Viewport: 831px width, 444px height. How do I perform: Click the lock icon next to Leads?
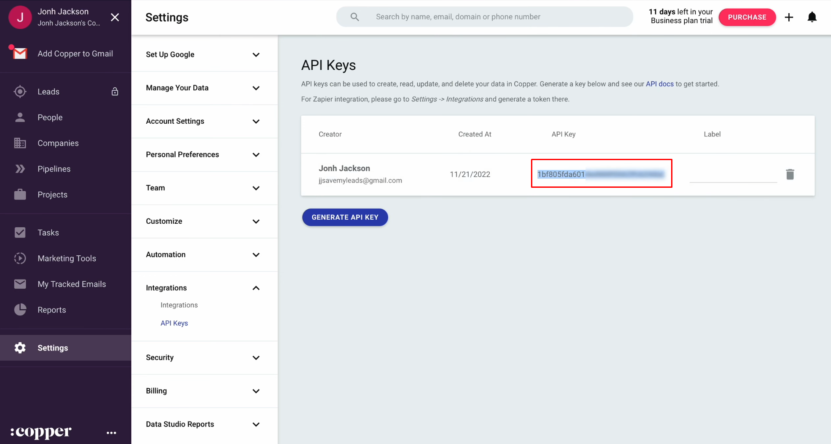point(115,91)
